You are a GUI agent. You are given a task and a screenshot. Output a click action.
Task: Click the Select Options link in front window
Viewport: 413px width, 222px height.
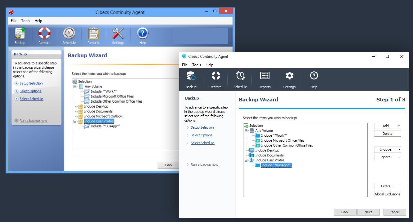(202, 135)
